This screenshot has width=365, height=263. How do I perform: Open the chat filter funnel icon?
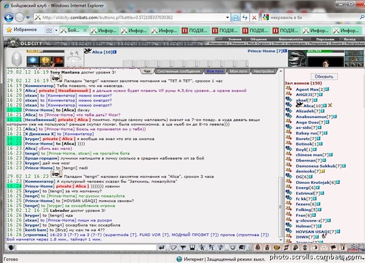183,247
